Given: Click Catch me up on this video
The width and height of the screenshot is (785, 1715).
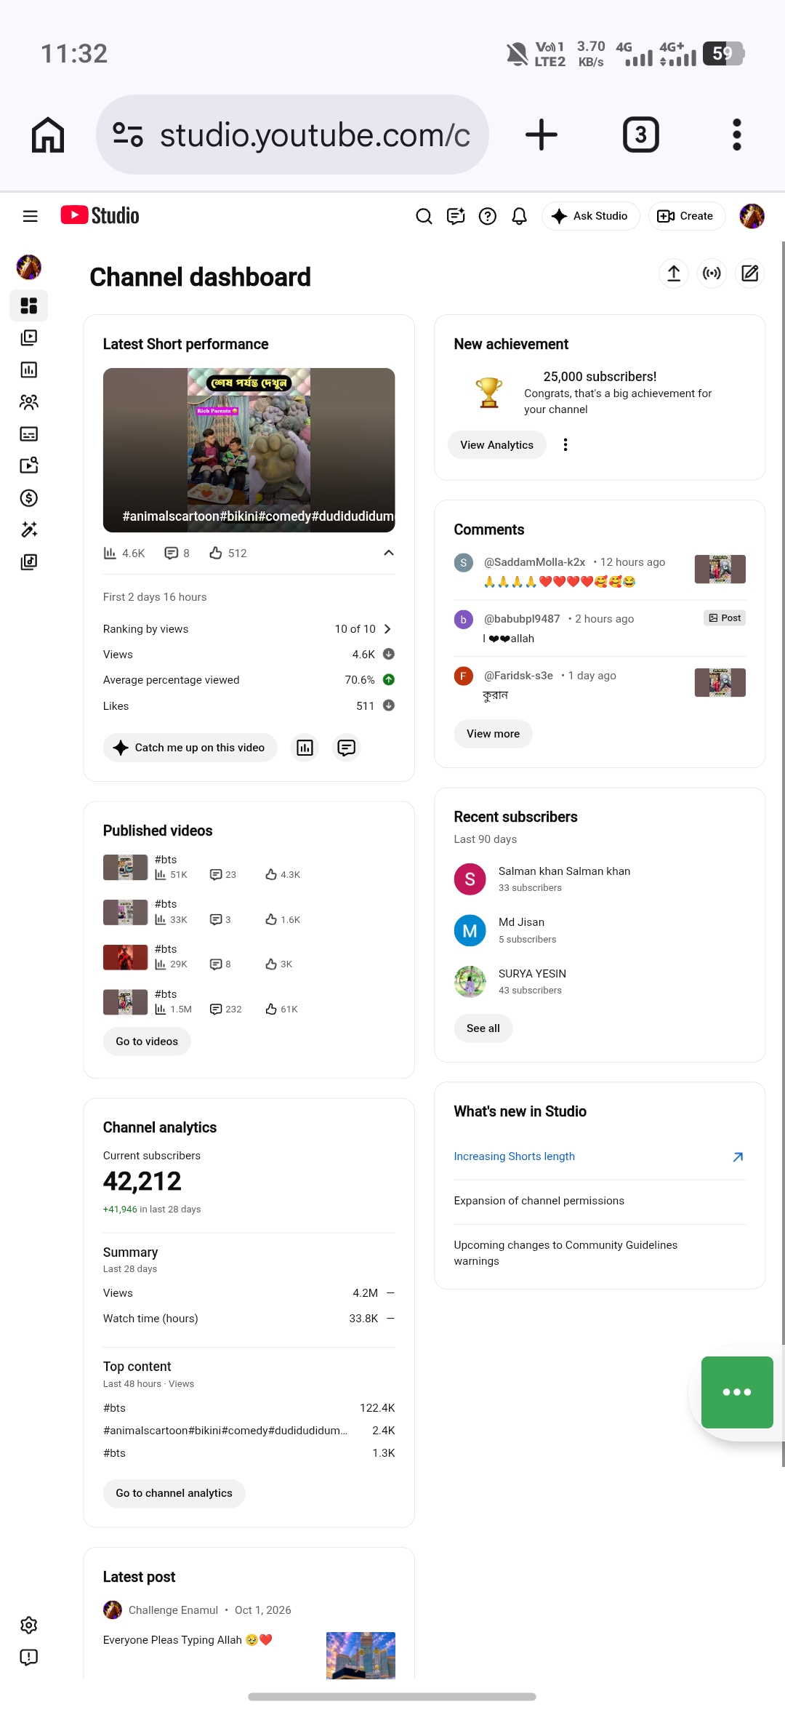Looking at the screenshot, I should 190,748.
